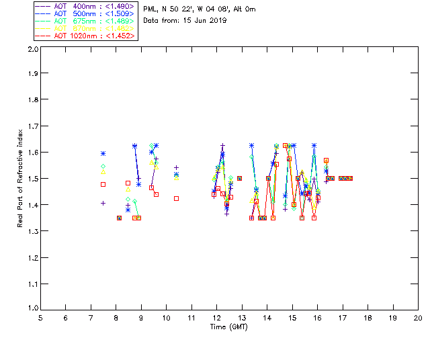Click the 1.0 tick label on y-axis

tap(32, 308)
